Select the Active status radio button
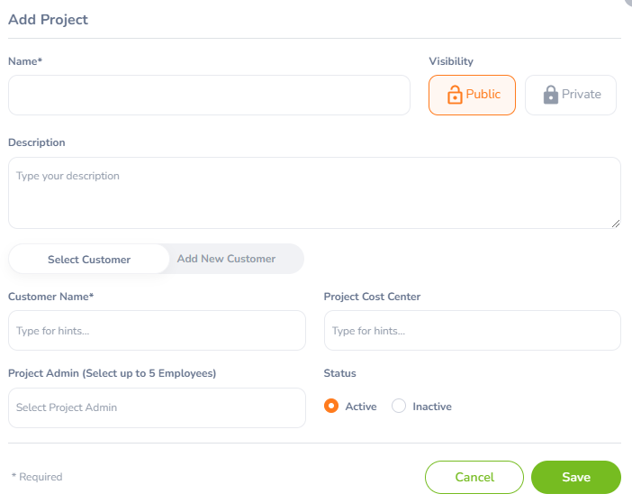This screenshot has width=632, height=503. 331,406
